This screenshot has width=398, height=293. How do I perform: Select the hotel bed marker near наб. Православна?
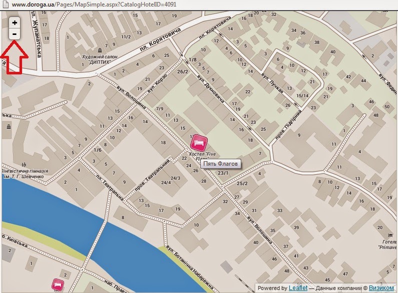tap(58, 285)
